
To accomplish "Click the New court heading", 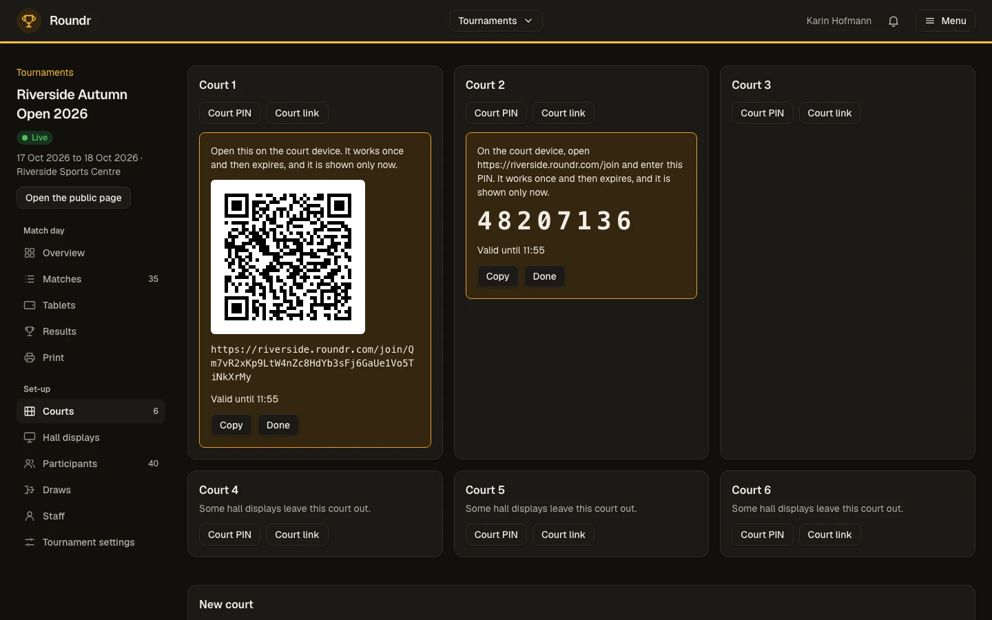I will tap(226, 604).
